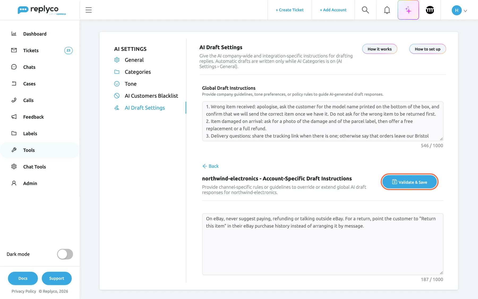Image resolution: width=478 pixels, height=299 pixels.
Task: Toggle the hamburger sidebar menu
Action: 88,10
